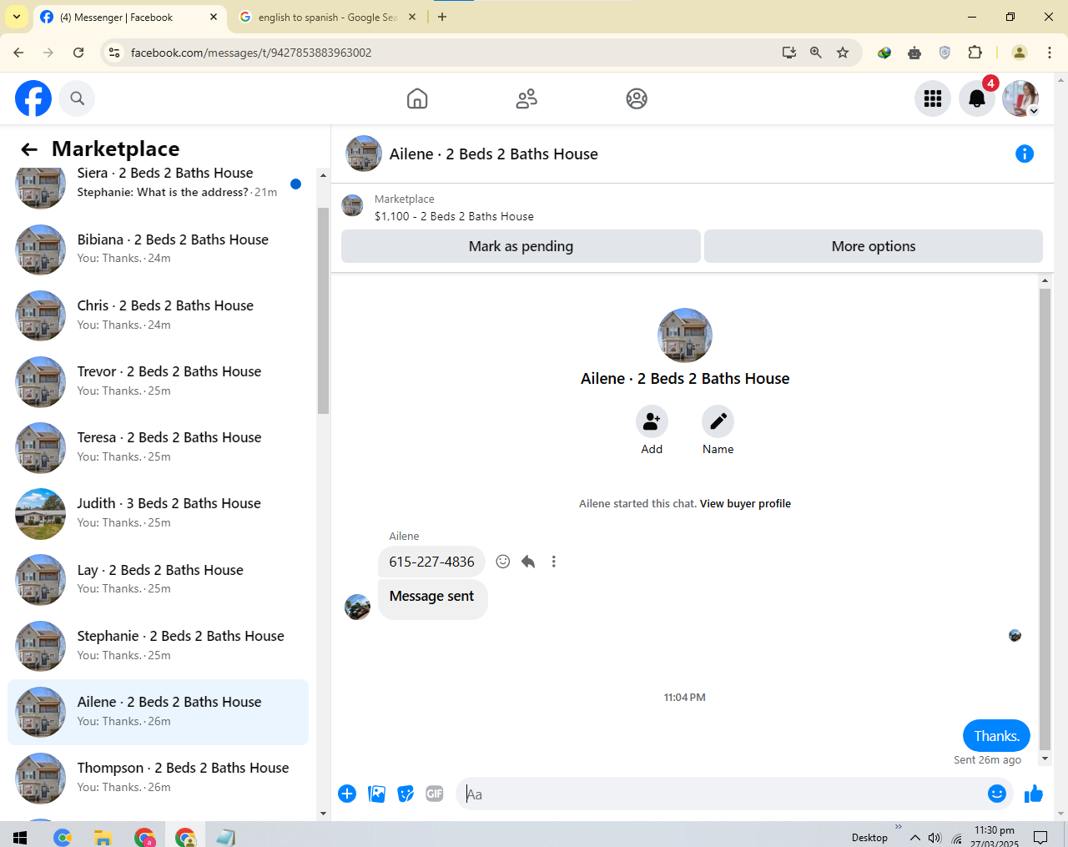This screenshot has width=1068, height=847.
Task: Open conversation information icon
Action: 1025,154
